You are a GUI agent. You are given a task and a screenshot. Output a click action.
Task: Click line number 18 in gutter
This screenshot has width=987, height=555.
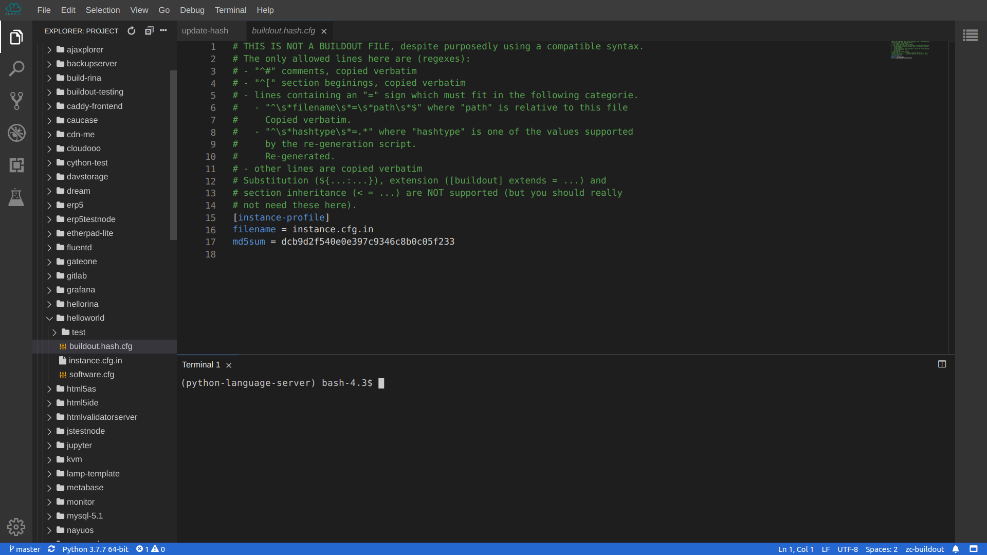[210, 254]
